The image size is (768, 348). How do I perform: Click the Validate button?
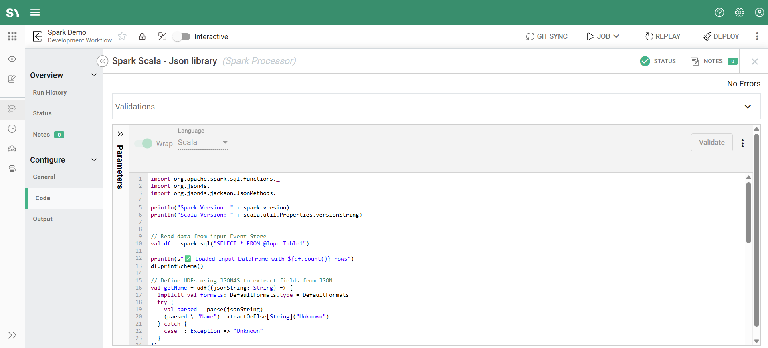711,143
